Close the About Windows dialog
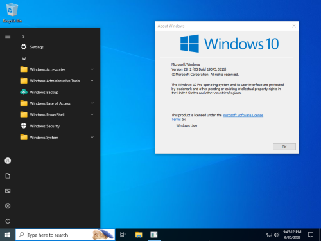Viewport: 321px width, 241px height. point(294,26)
